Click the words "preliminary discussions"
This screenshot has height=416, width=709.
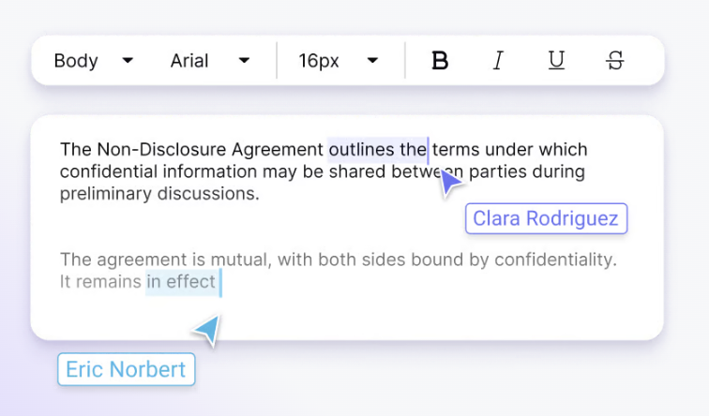[159, 194]
